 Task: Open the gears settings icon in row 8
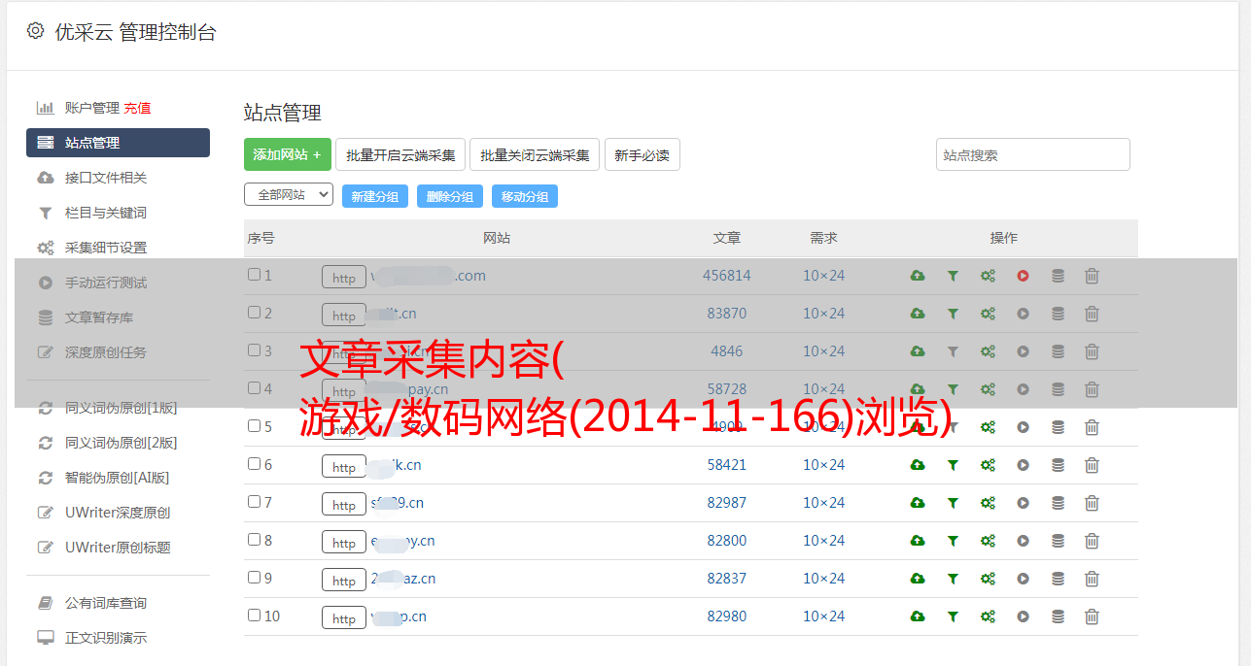pos(988,541)
